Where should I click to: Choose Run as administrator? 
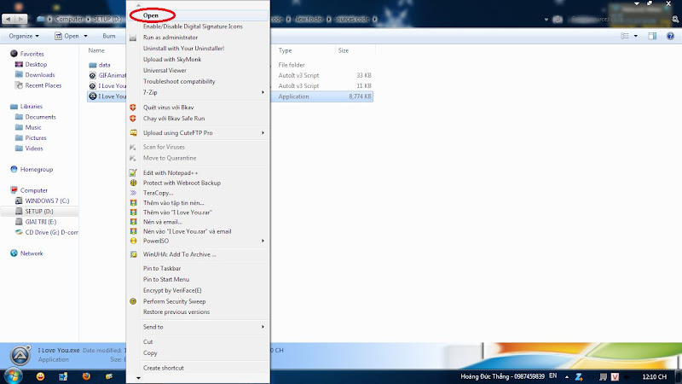170,38
